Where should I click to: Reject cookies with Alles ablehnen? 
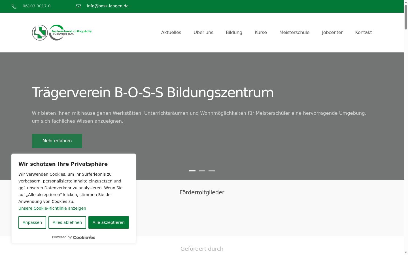[67, 222]
